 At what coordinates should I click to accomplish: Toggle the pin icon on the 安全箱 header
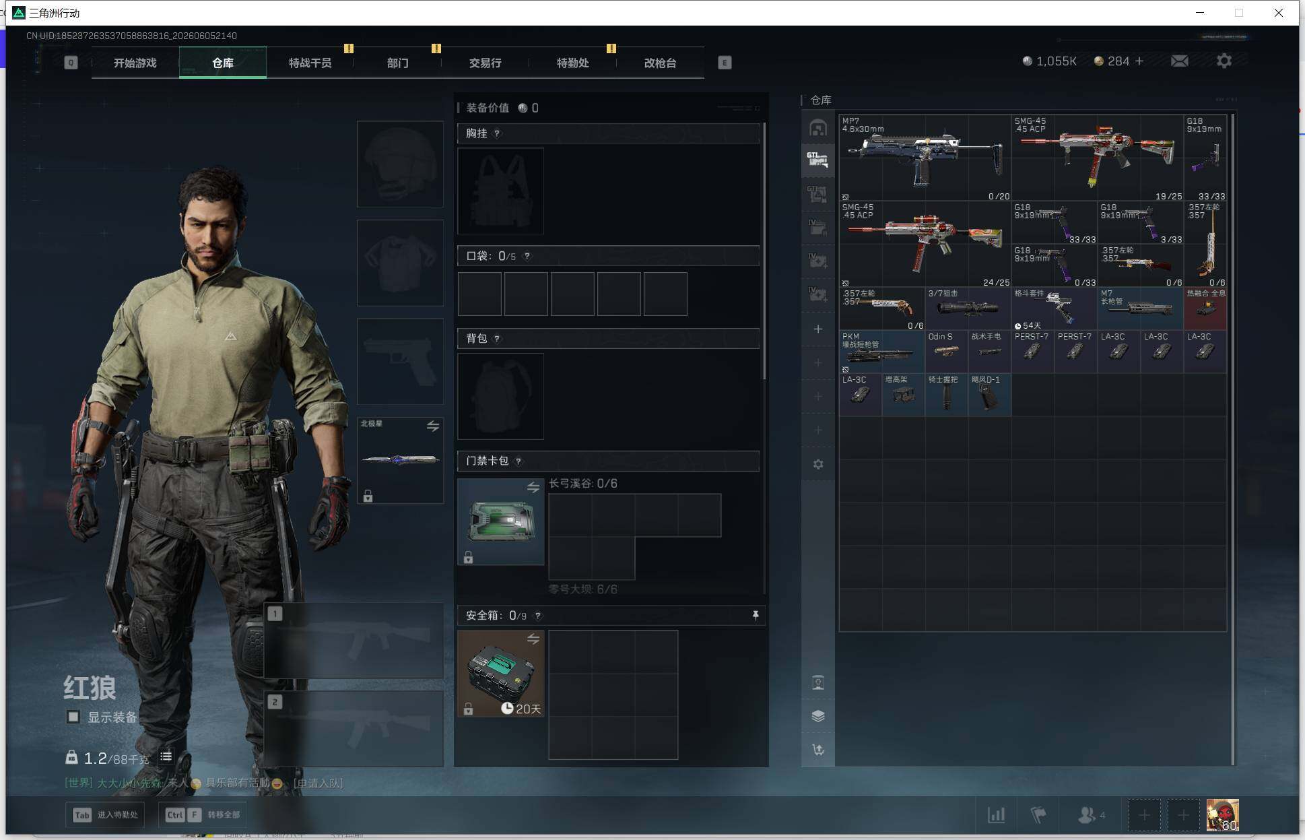click(756, 615)
